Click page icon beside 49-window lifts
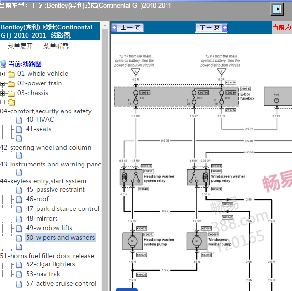 19,229
